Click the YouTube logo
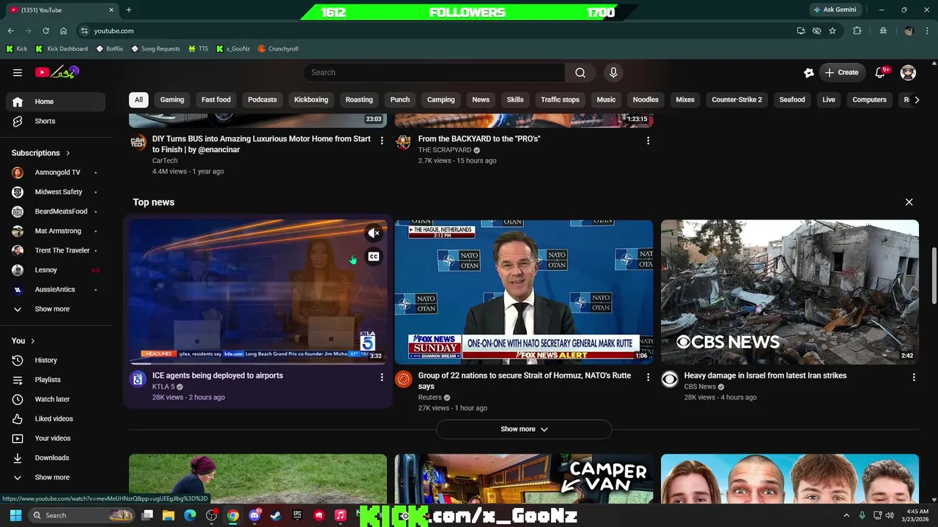The height and width of the screenshot is (527, 938). pos(56,72)
